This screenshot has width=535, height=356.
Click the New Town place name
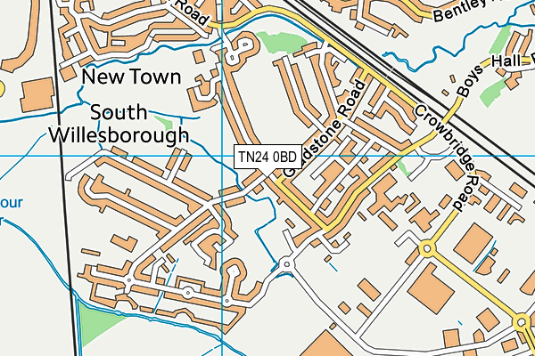pyautogui.click(x=130, y=77)
